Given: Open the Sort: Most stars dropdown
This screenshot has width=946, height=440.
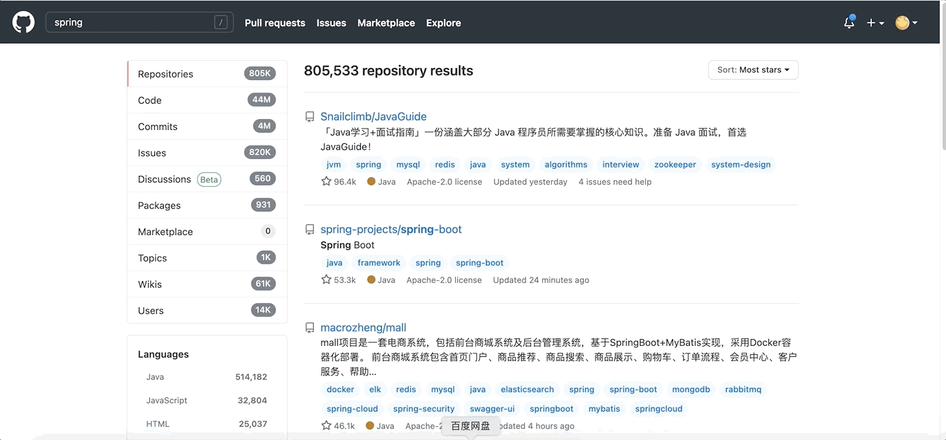Looking at the screenshot, I should [753, 70].
